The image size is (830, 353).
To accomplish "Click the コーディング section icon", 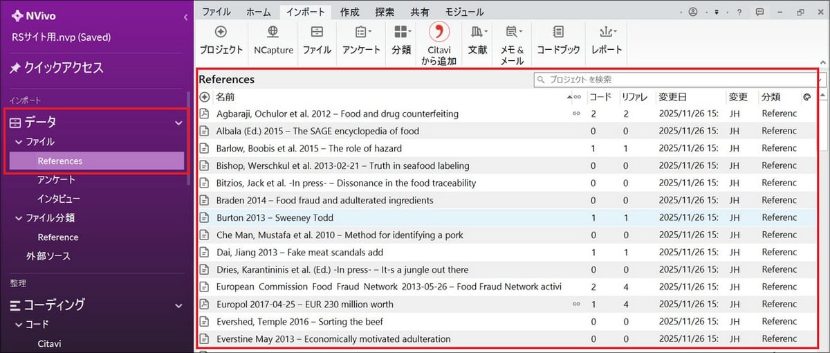I will point(15,305).
